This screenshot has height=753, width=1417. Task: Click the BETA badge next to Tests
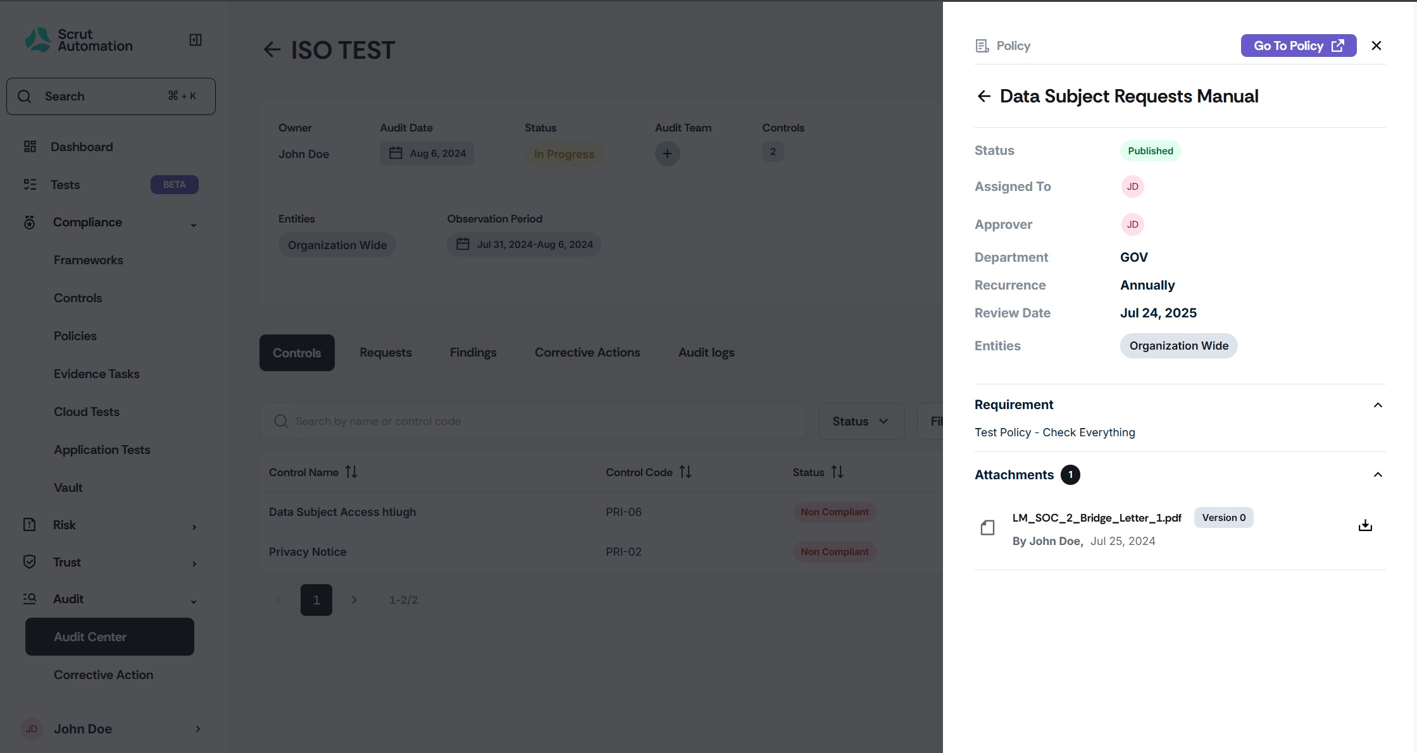175,185
